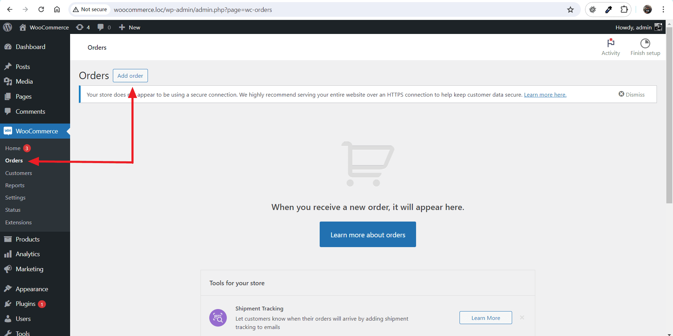Screen dimensions: 673x336
Task: Bookmark this page using the star icon
Action: [x=570, y=9]
